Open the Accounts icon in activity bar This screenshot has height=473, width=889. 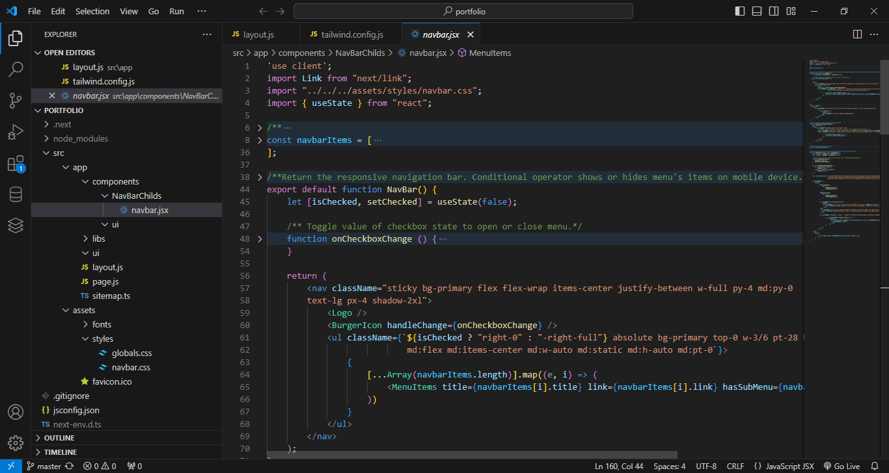[x=16, y=412]
